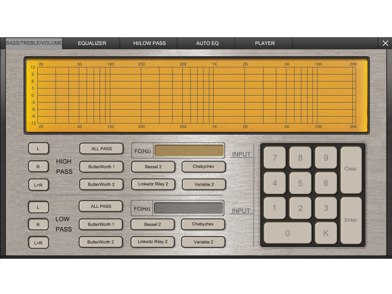392x294 pixels.
Task: Choose High Pass ButterWorth 1 filter
Action: (x=101, y=167)
